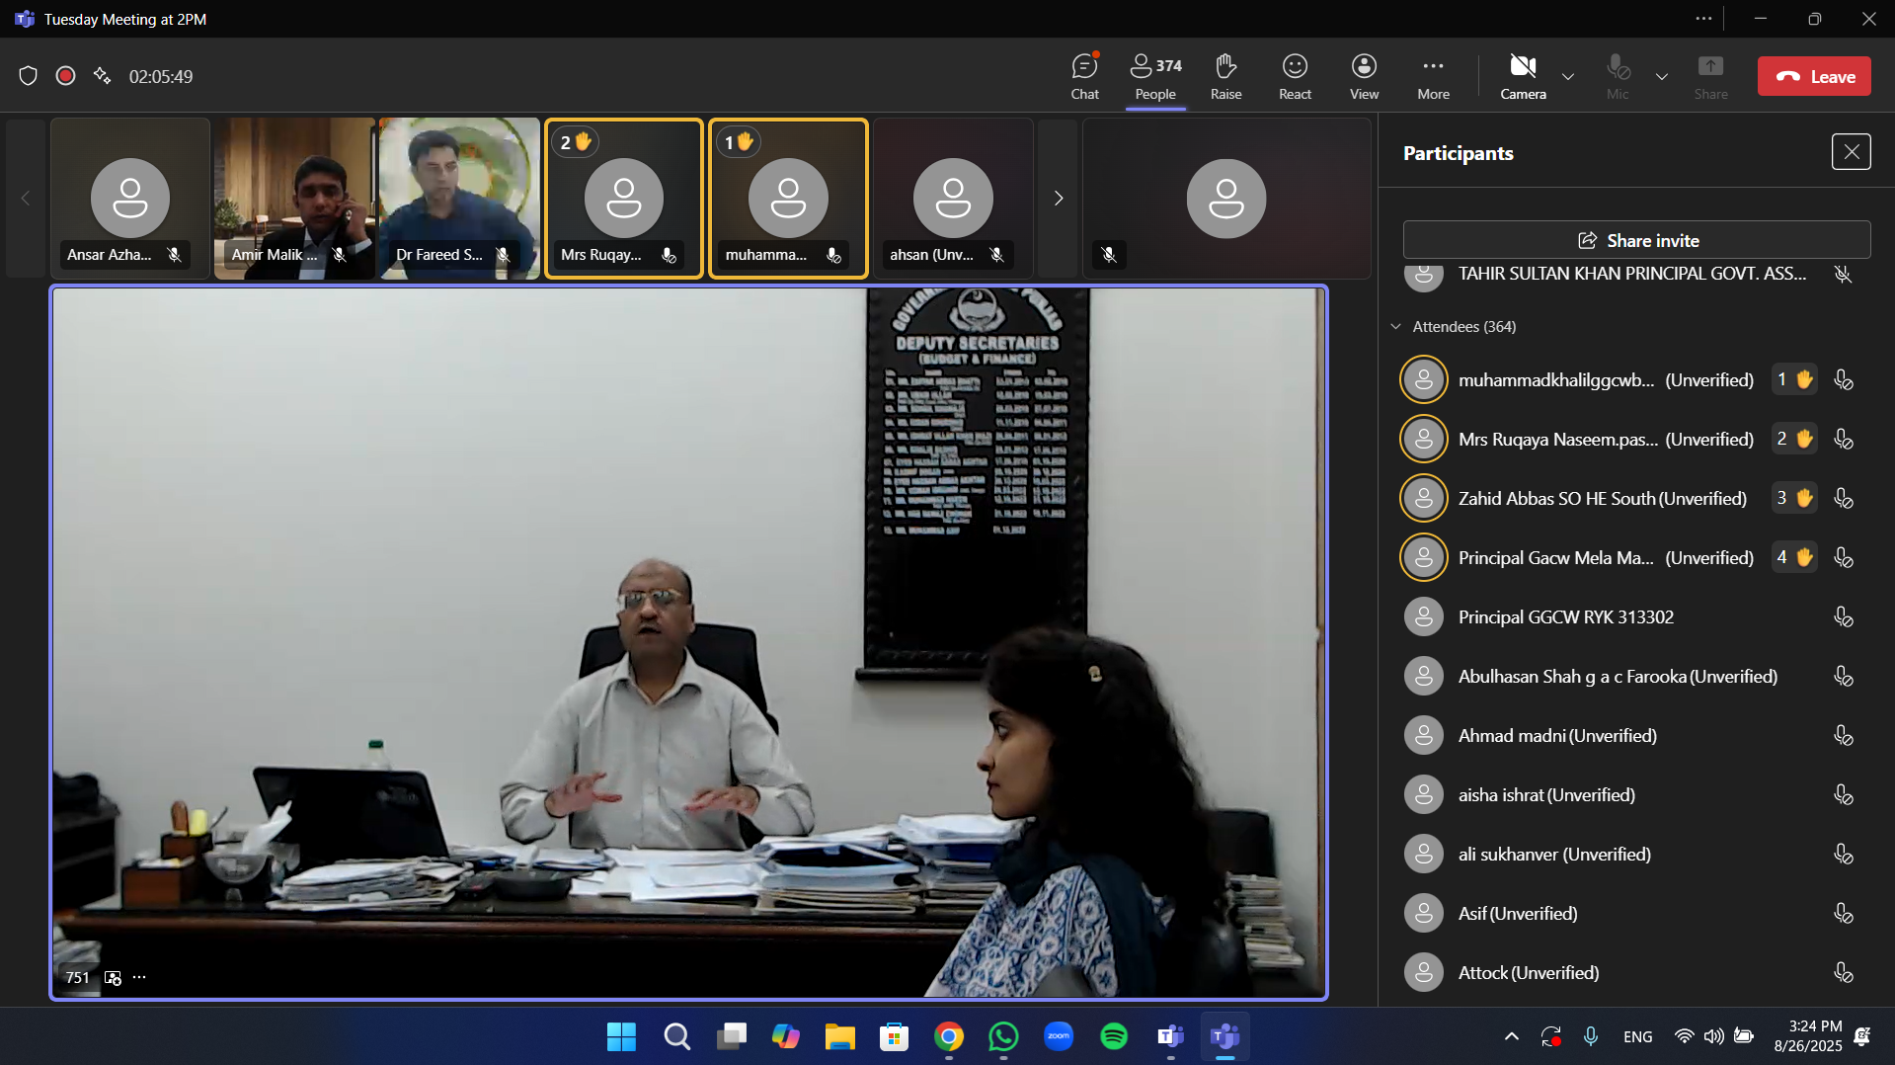Close the Participants panel

pos(1851,152)
